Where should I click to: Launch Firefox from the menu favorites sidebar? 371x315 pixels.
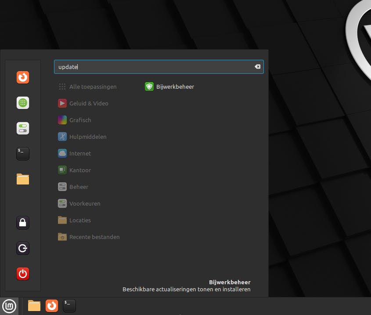coord(23,77)
